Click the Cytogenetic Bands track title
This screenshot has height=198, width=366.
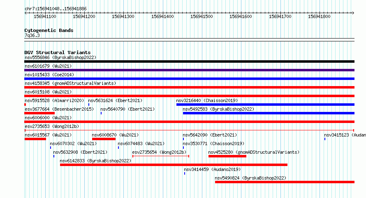49,30
